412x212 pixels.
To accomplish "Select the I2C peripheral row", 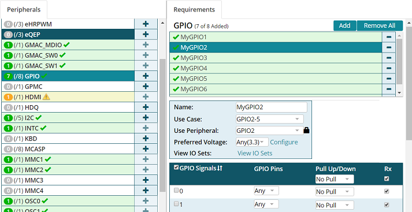I will [68, 118].
